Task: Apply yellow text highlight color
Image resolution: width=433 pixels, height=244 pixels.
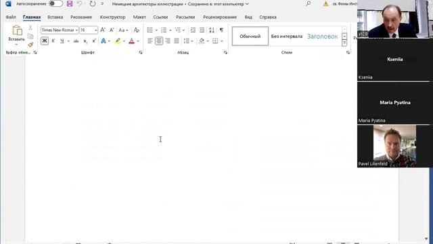Action: pos(118,41)
